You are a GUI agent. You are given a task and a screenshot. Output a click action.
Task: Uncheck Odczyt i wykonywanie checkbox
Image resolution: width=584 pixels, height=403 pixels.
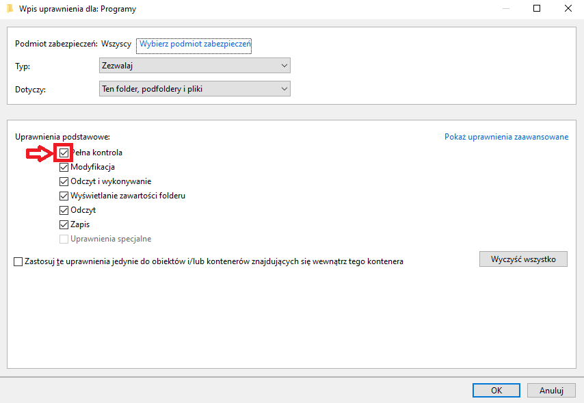pyautogui.click(x=64, y=181)
